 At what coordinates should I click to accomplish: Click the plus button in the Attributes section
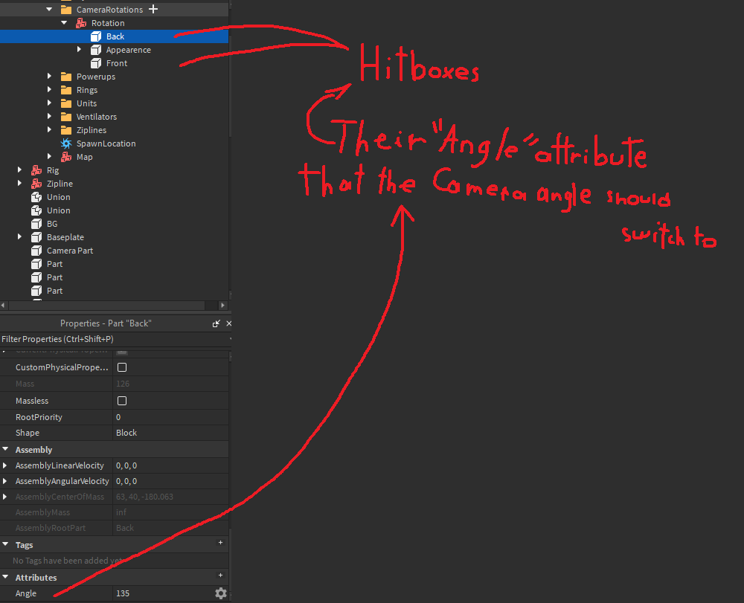click(220, 575)
